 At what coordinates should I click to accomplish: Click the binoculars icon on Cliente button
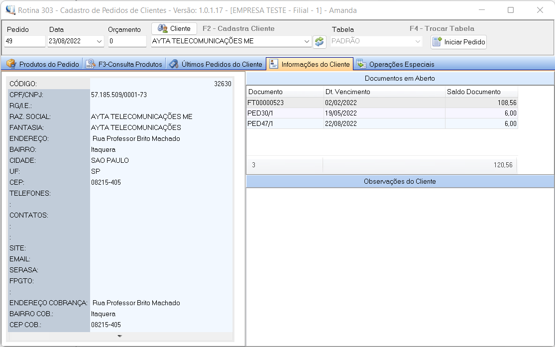click(162, 28)
